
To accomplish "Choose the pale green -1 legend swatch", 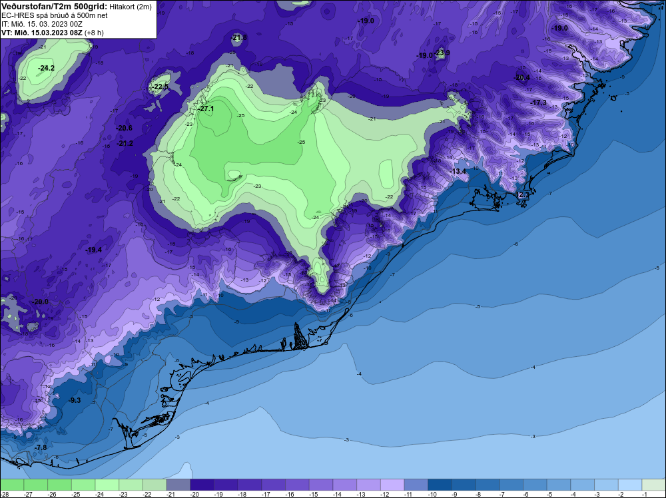I will tap(654, 485).
